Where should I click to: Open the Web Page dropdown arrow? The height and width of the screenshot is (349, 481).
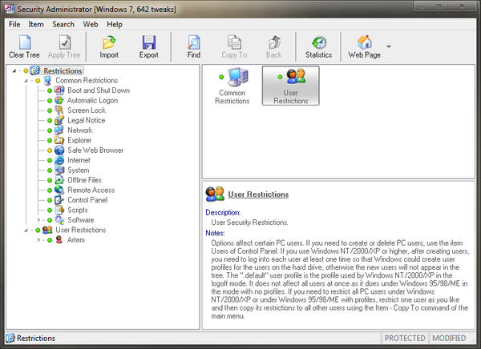pyautogui.click(x=389, y=47)
